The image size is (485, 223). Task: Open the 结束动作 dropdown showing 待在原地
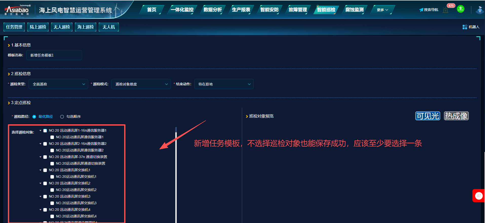pyautogui.click(x=224, y=84)
